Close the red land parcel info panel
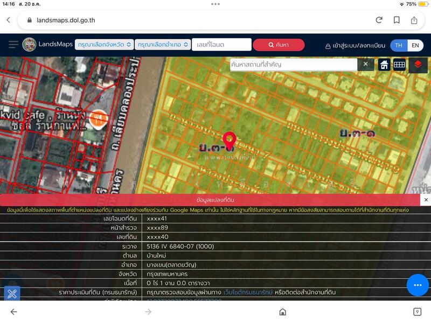Screen dimensions: 431x323 click(x=426, y=200)
